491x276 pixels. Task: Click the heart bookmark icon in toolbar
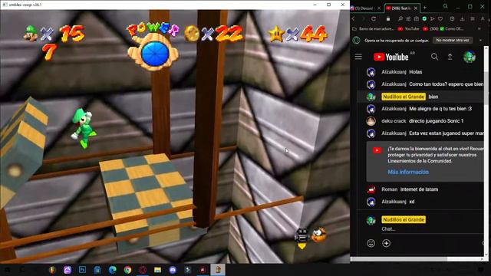point(440,18)
